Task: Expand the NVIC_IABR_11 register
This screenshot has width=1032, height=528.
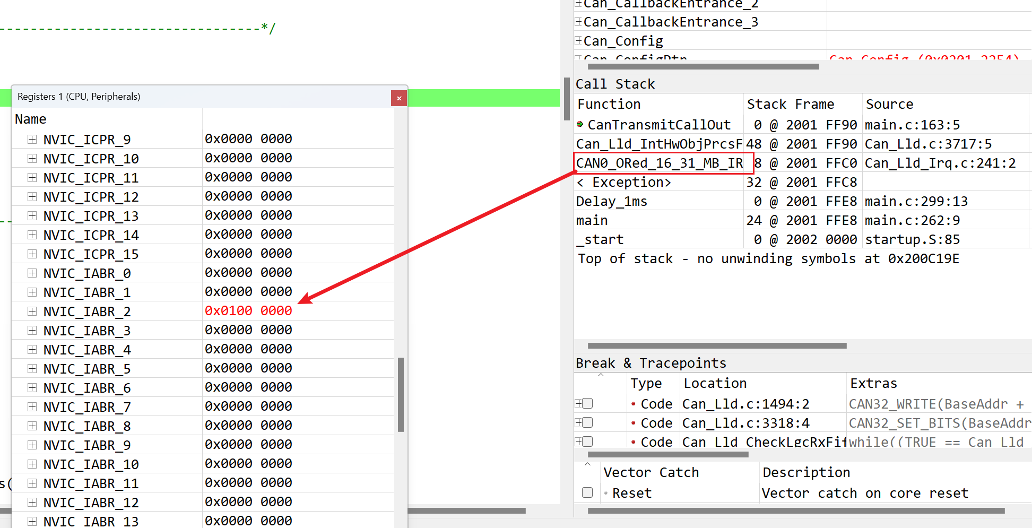Action: coord(32,483)
